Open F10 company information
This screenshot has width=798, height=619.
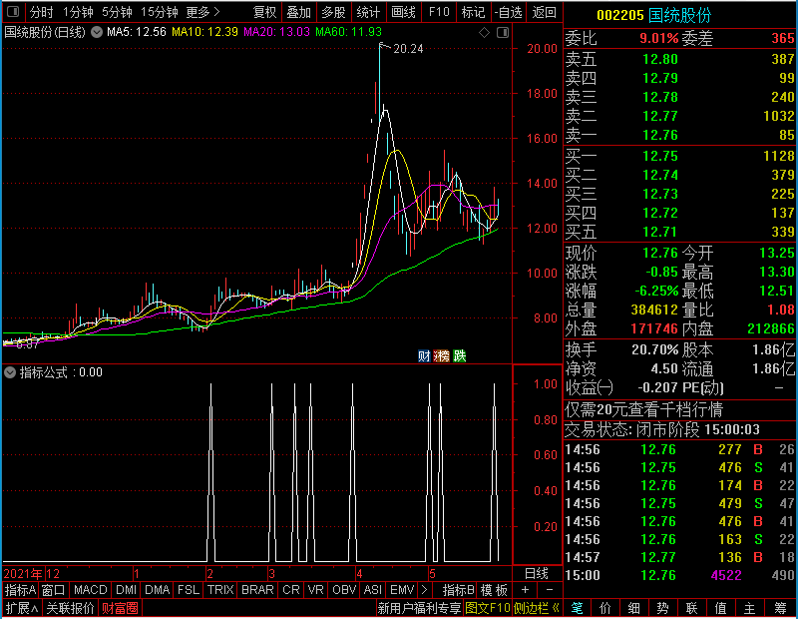[439, 12]
